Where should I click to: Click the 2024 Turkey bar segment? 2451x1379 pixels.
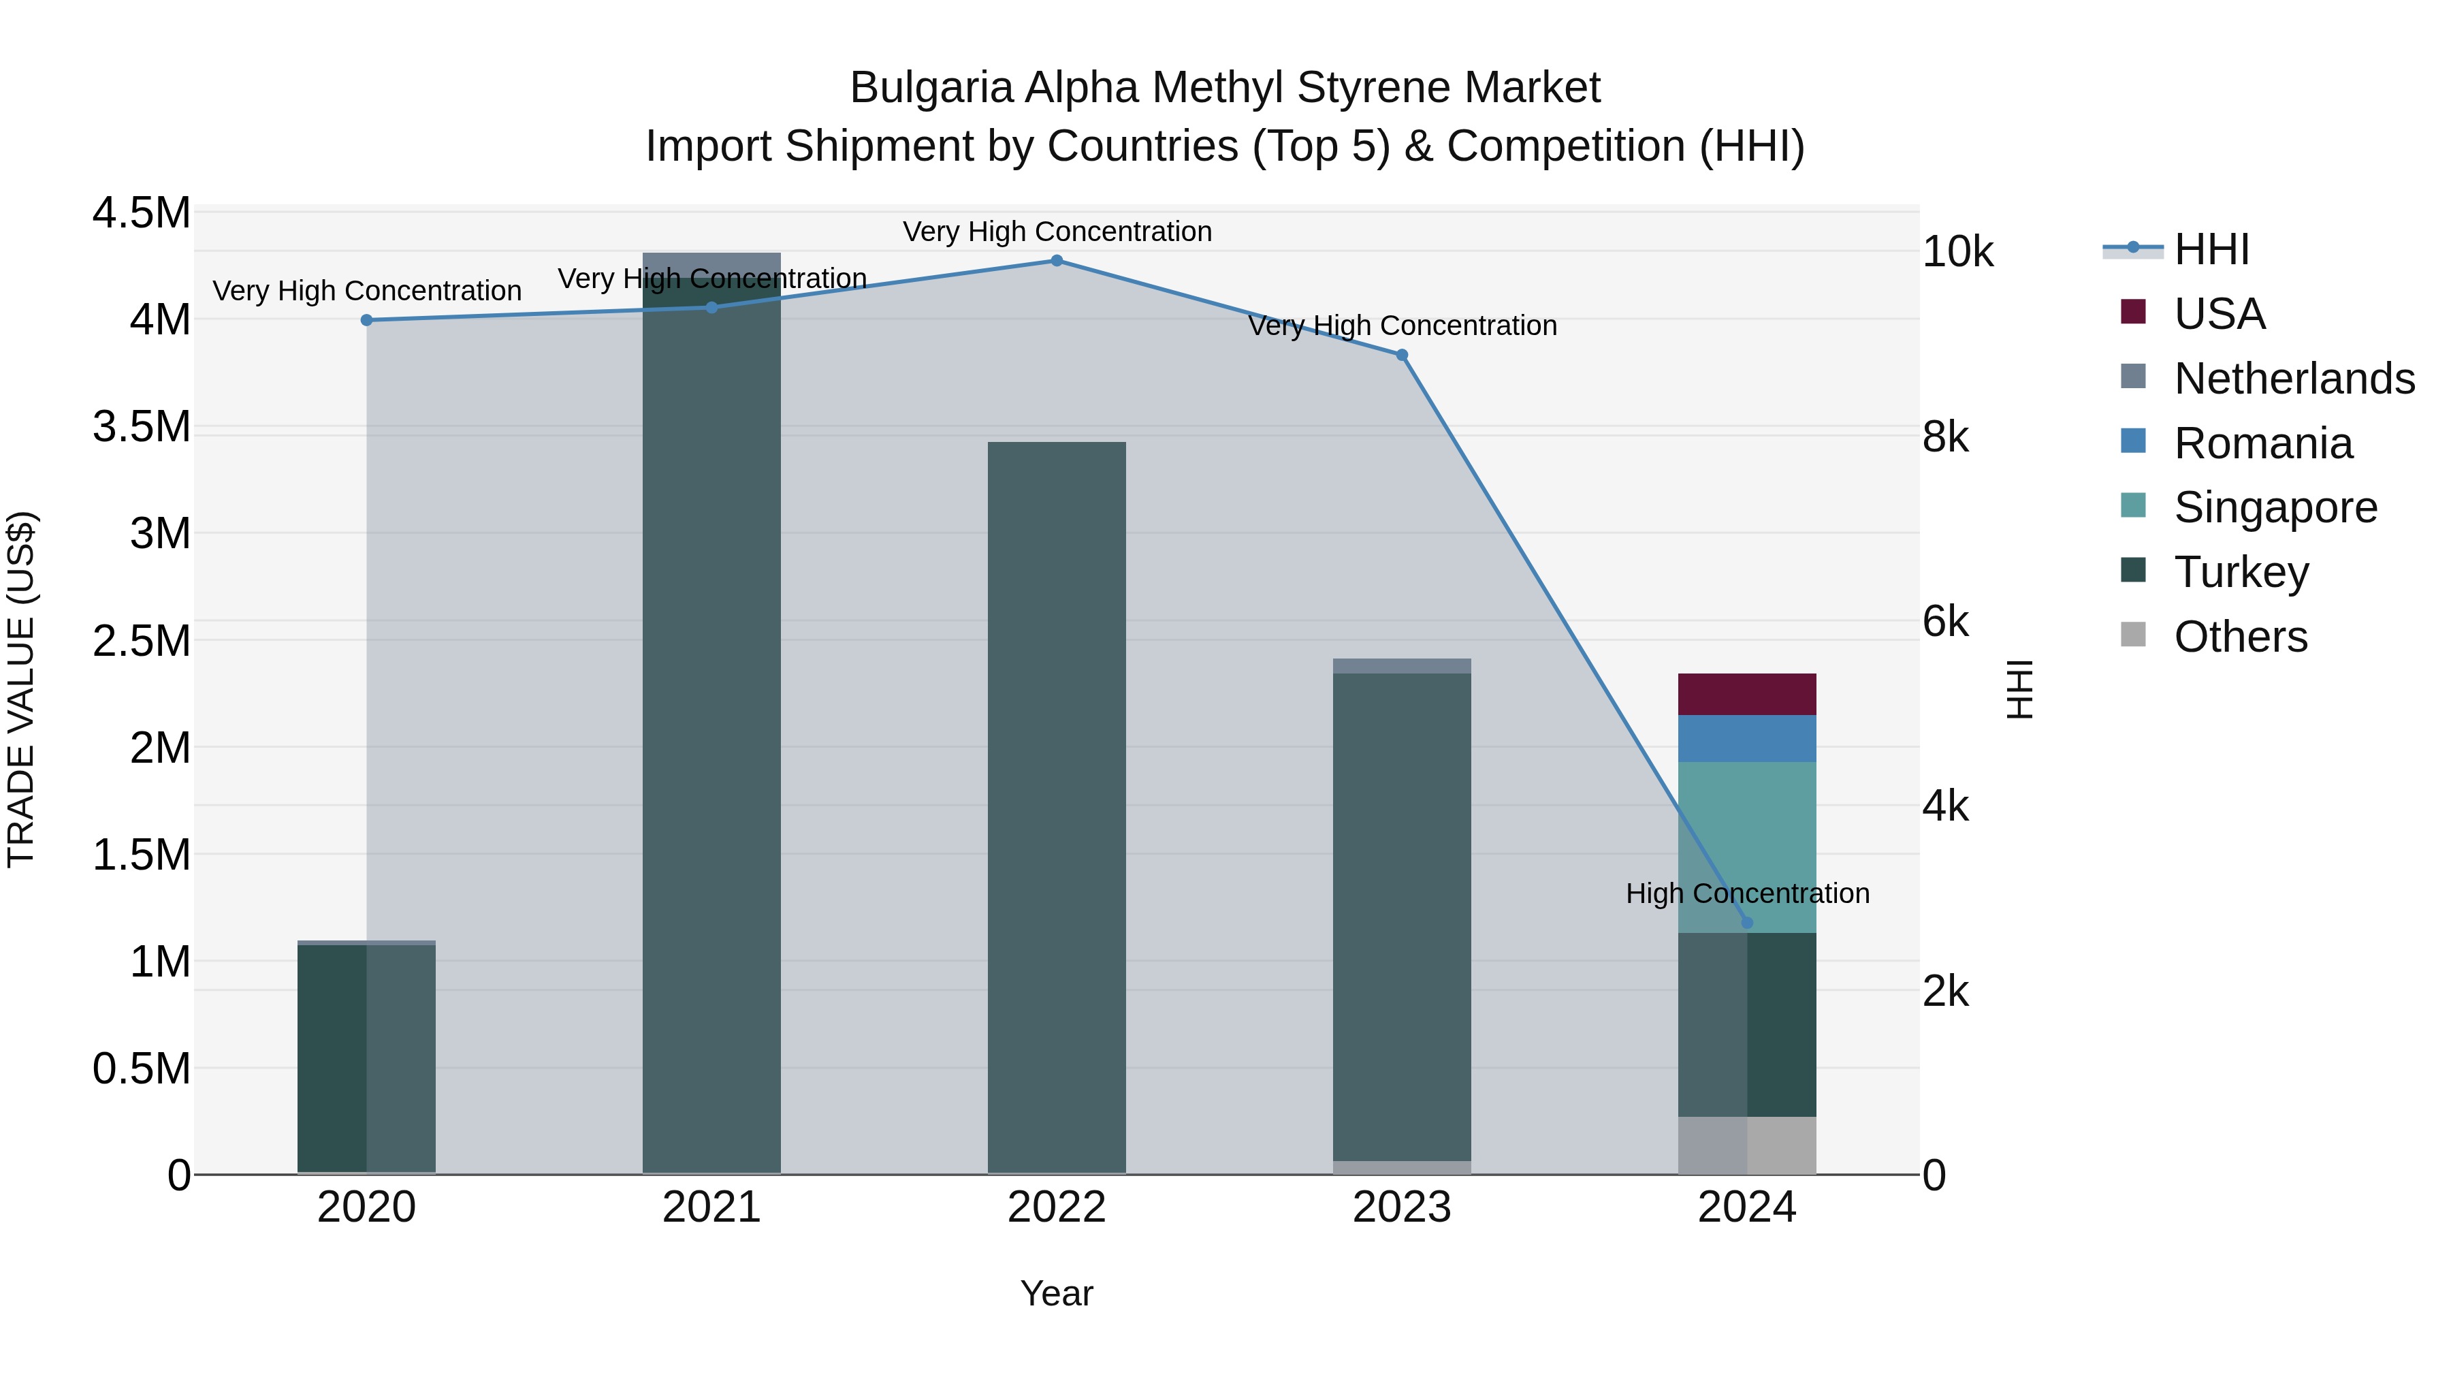point(1747,1025)
